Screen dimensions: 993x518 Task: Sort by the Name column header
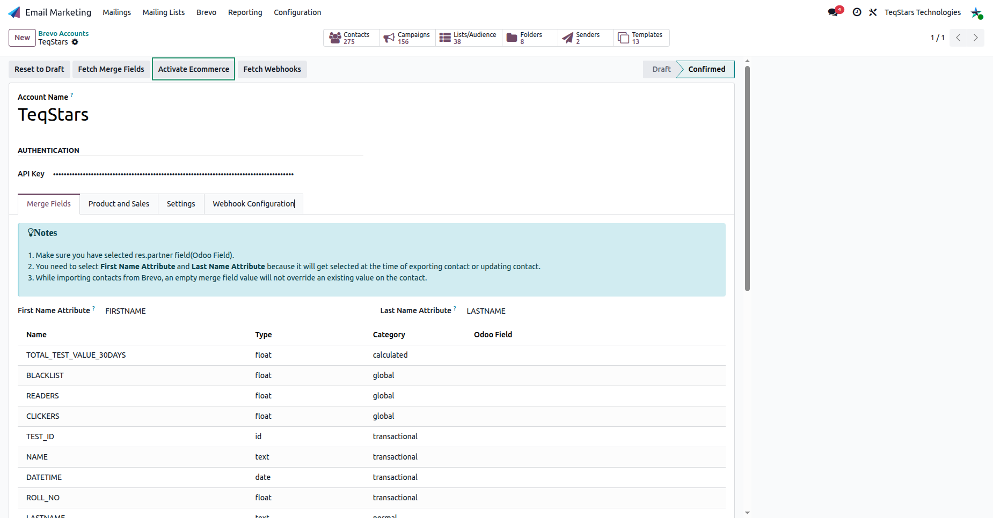36,335
